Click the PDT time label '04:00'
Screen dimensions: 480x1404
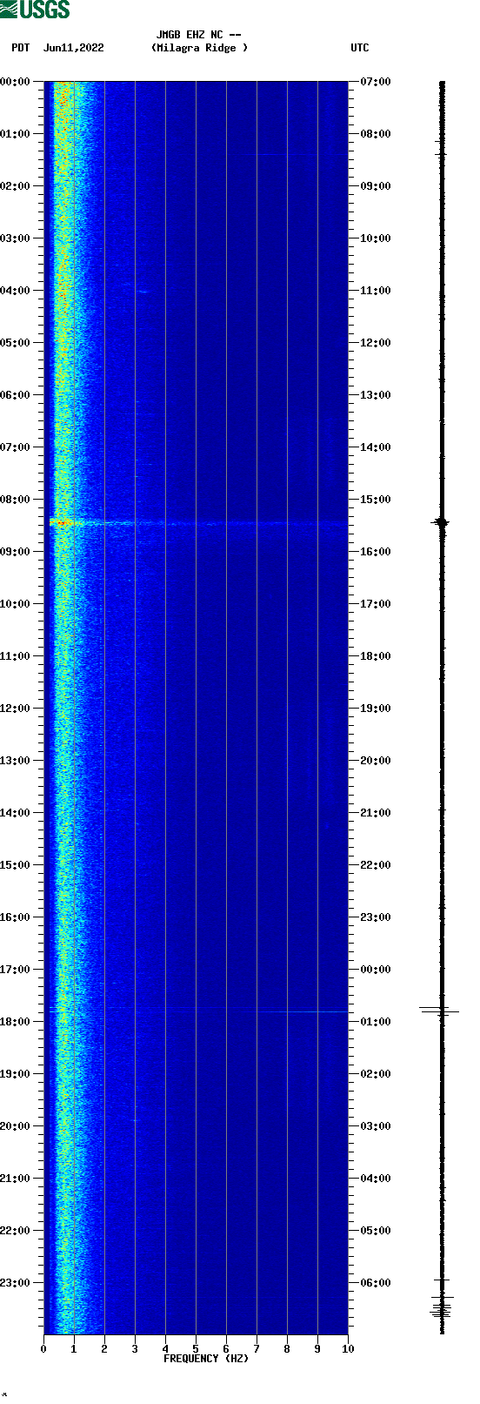click(x=16, y=291)
